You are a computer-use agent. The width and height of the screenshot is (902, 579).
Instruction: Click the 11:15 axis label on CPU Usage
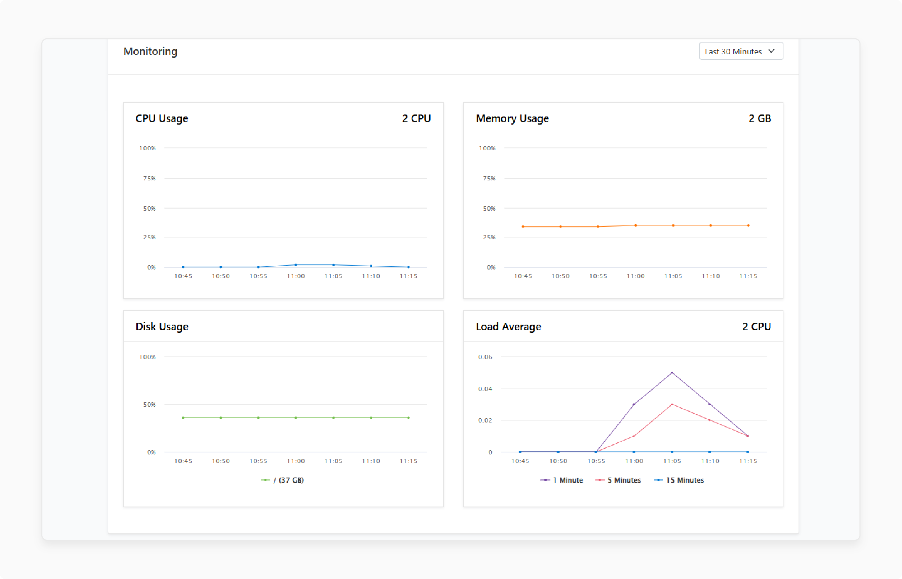point(409,276)
